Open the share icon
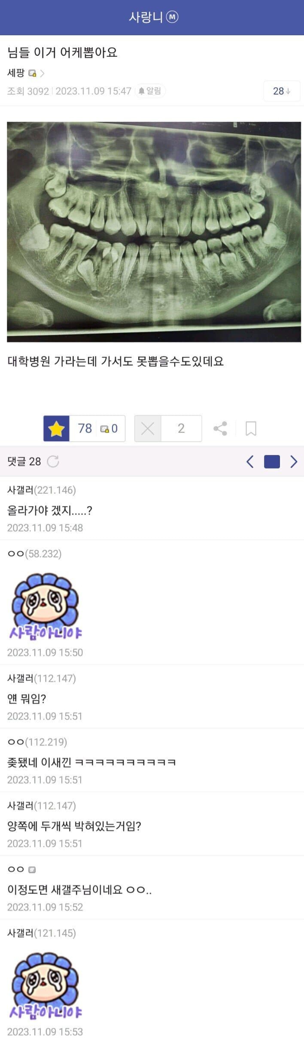304x1038 pixels. tap(220, 428)
